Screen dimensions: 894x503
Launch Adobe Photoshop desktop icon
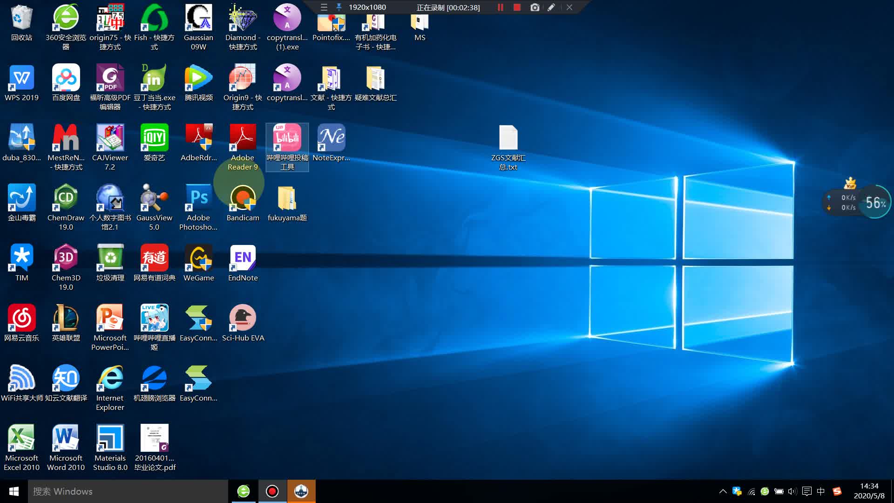point(198,198)
